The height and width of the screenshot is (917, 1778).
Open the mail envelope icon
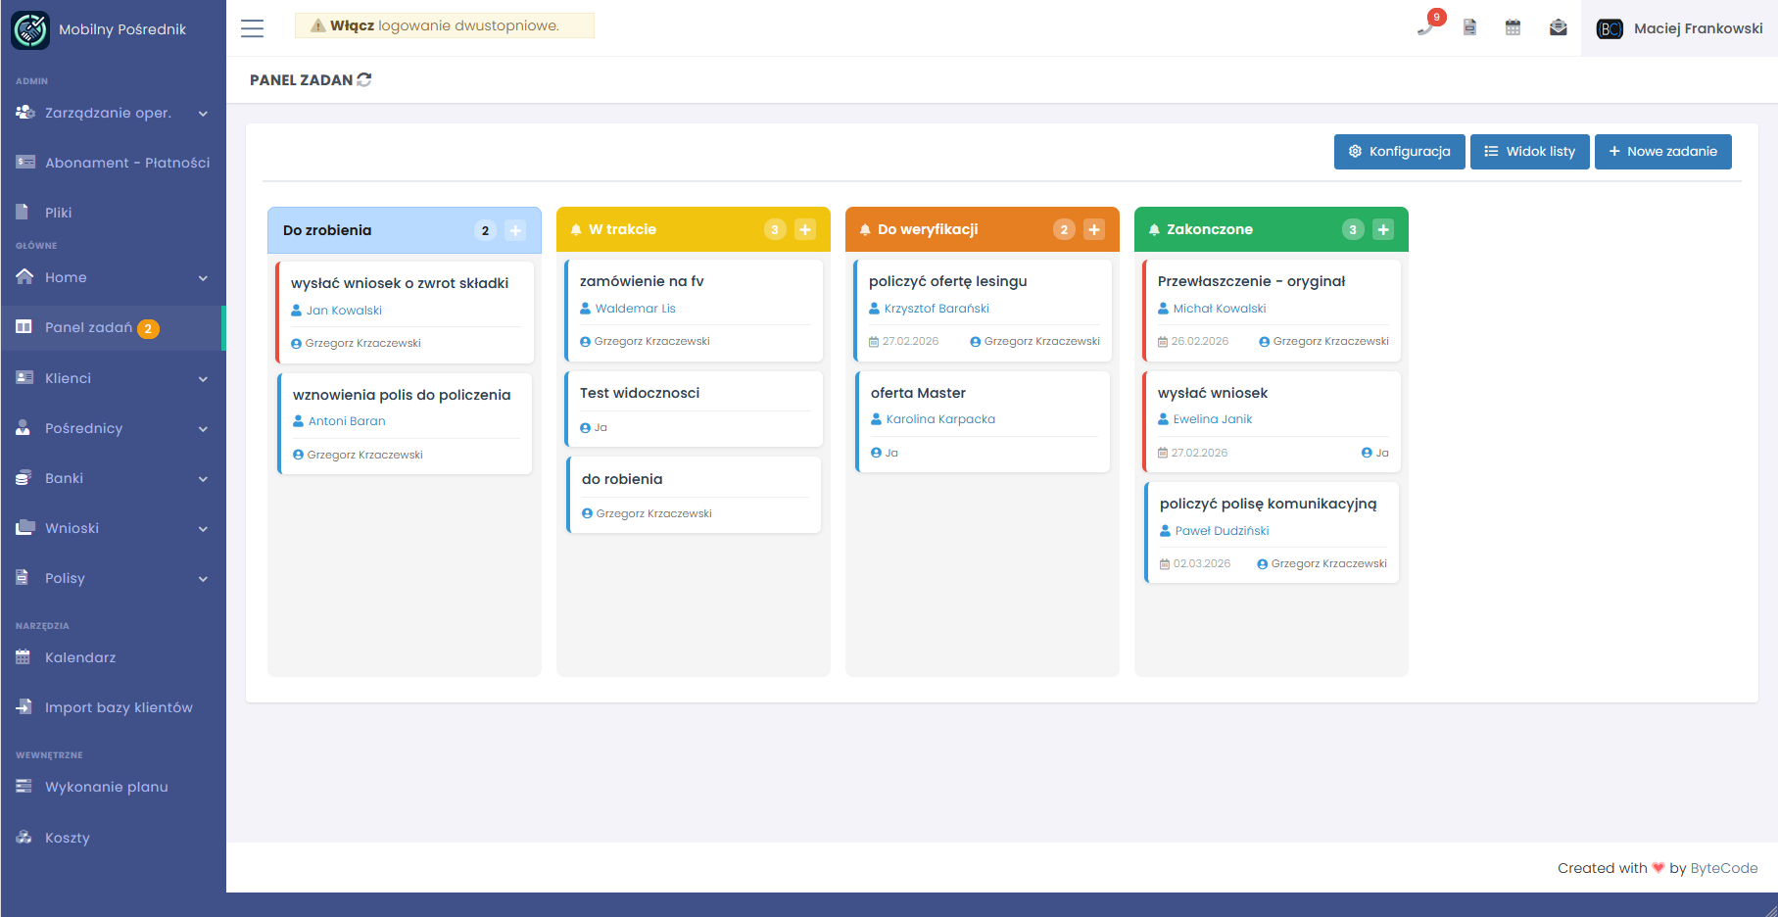pyautogui.click(x=1558, y=27)
